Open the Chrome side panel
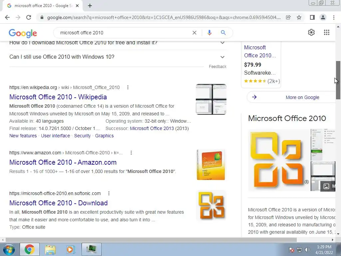Screen dimensions: 341x256 point(312,17)
